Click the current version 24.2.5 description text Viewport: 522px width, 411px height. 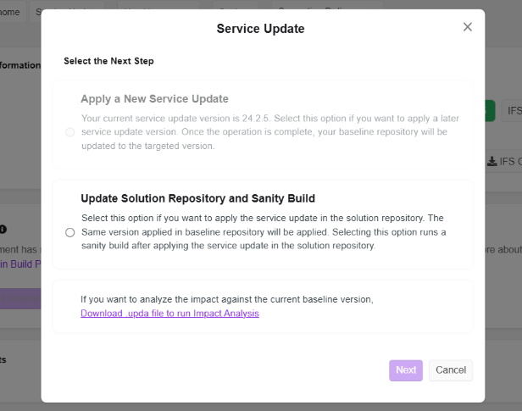pos(263,132)
